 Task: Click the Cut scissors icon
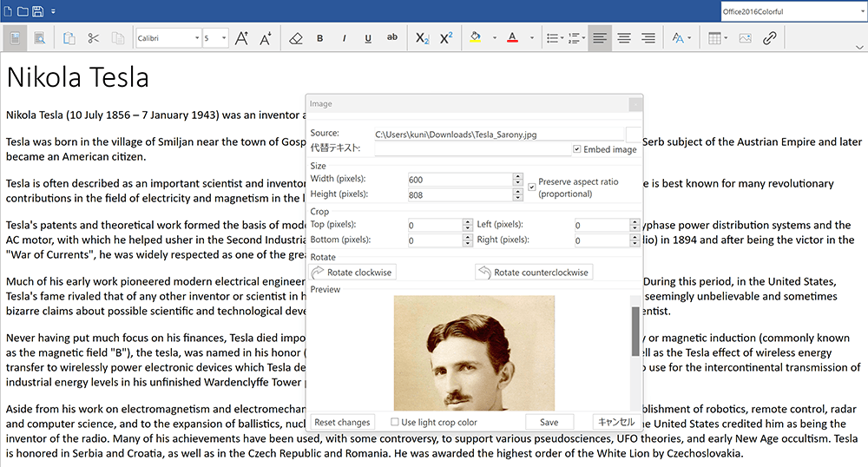[x=93, y=38]
